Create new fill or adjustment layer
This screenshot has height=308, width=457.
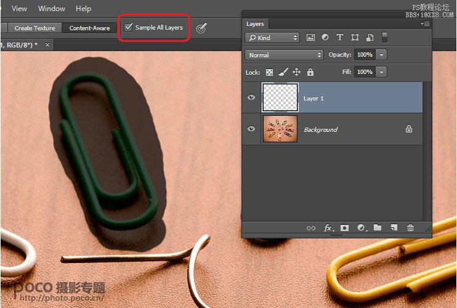tap(362, 228)
